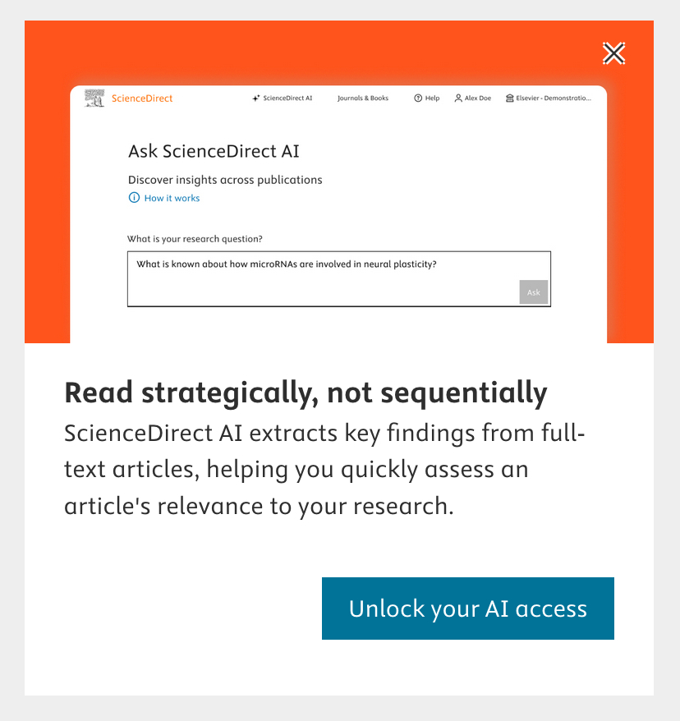Screen dimensions: 680x721
Task: Open the Elsevier - Demonstration institution label
Action: [553, 99]
